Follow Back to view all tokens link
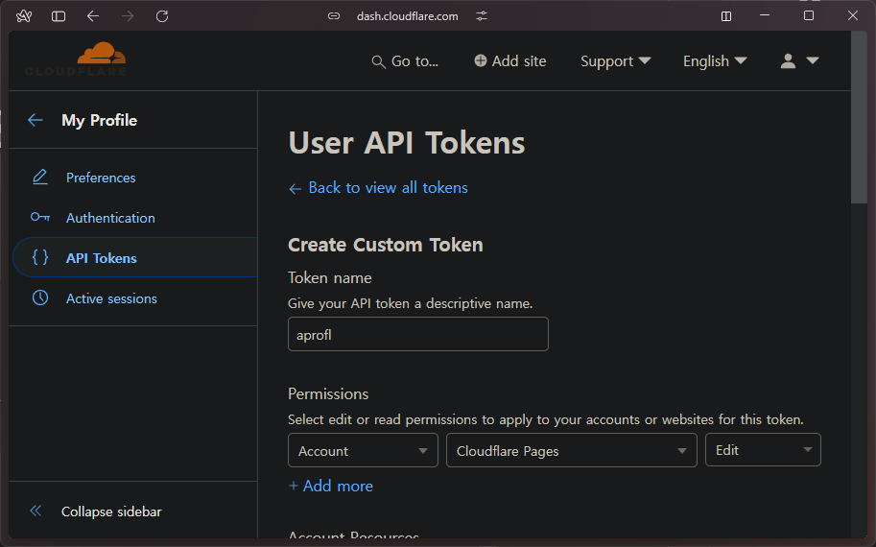 pos(388,188)
